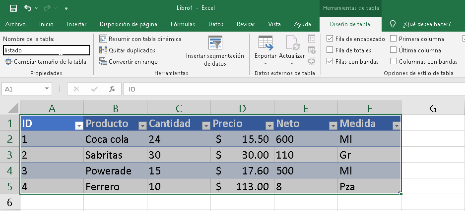The width and height of the screenshot is (465, 211).
Task: Open the Archivo tab
Action: pyautogui.click(x=15, y=24)
